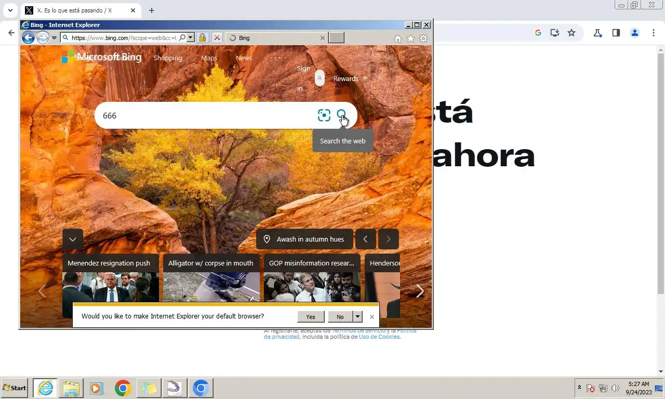Close the X tab in Chrome
This screenshot has width=665, height=399.
coord(133,10)
